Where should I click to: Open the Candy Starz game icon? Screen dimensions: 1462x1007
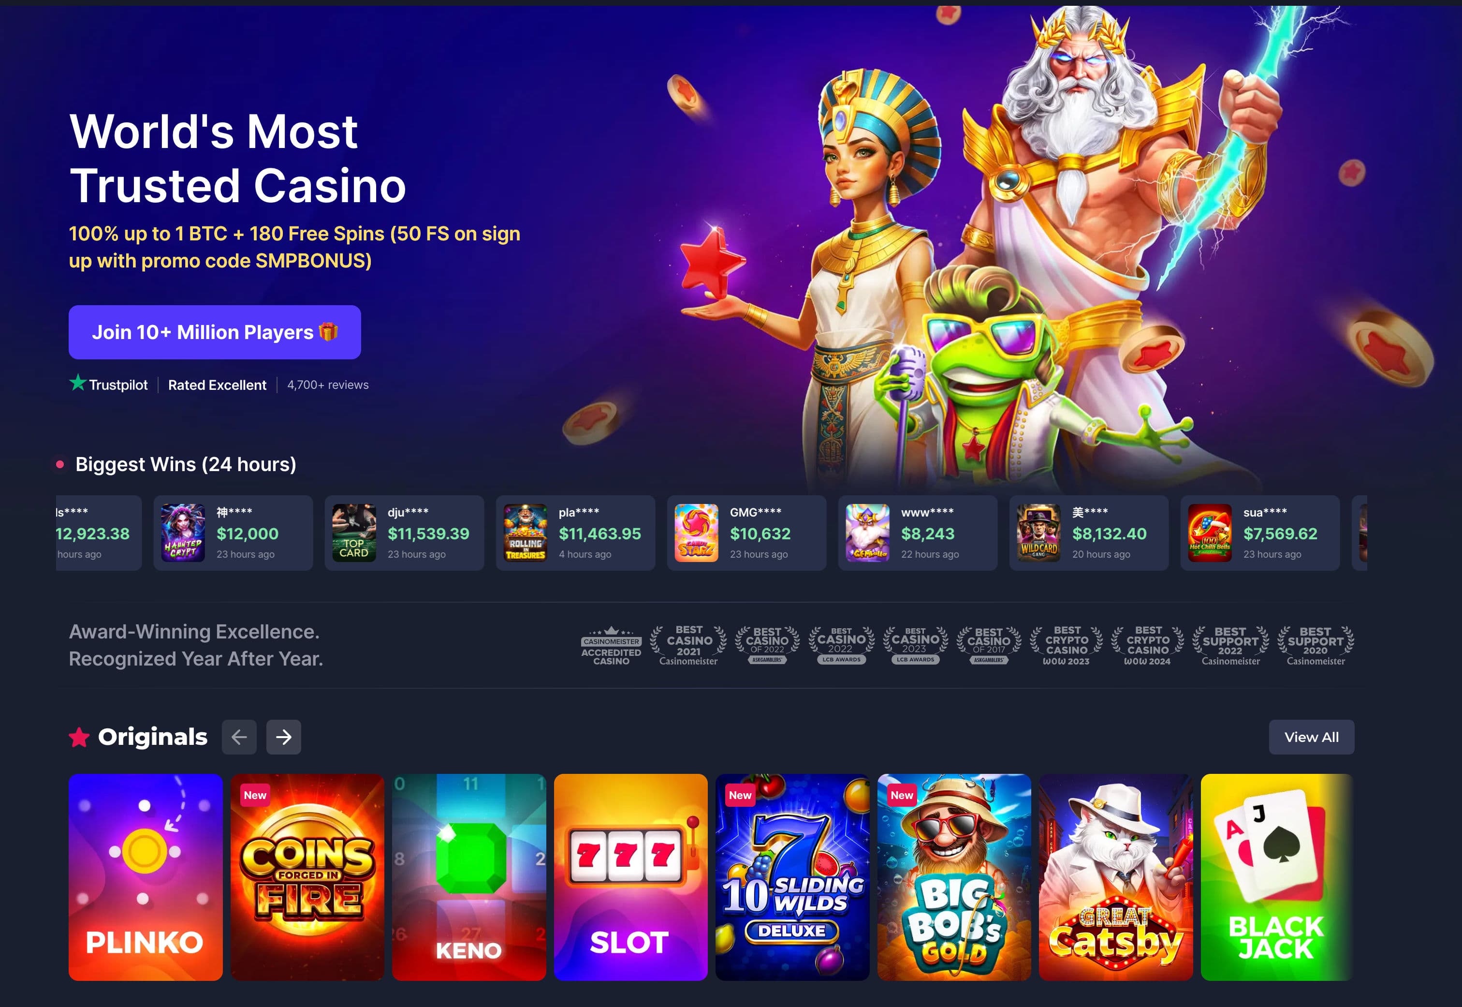coord(696,533)
